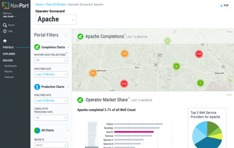Viewport: 234px width, 148px height.
Task: Select the Talisman bar in the chart
Action: pos(133,136)
